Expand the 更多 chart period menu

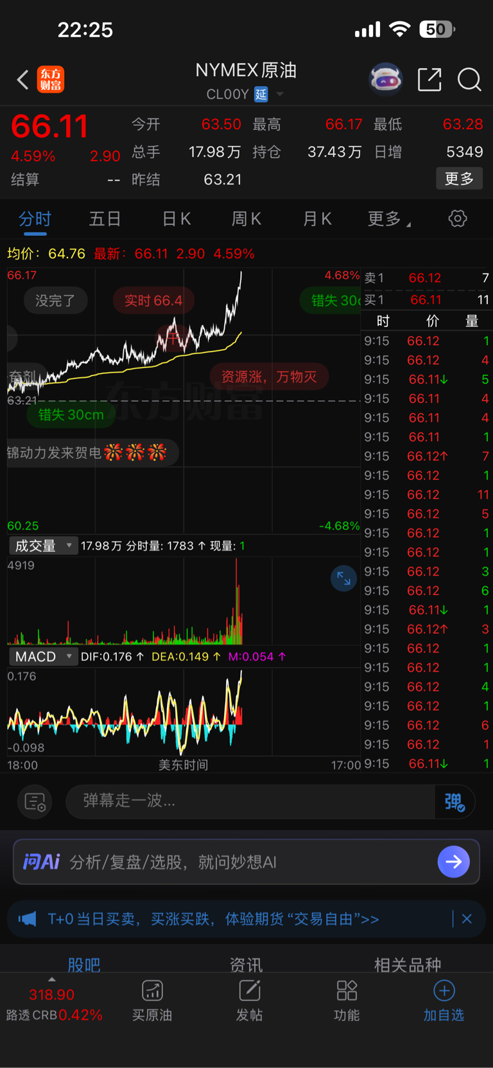tap(389, 219)
